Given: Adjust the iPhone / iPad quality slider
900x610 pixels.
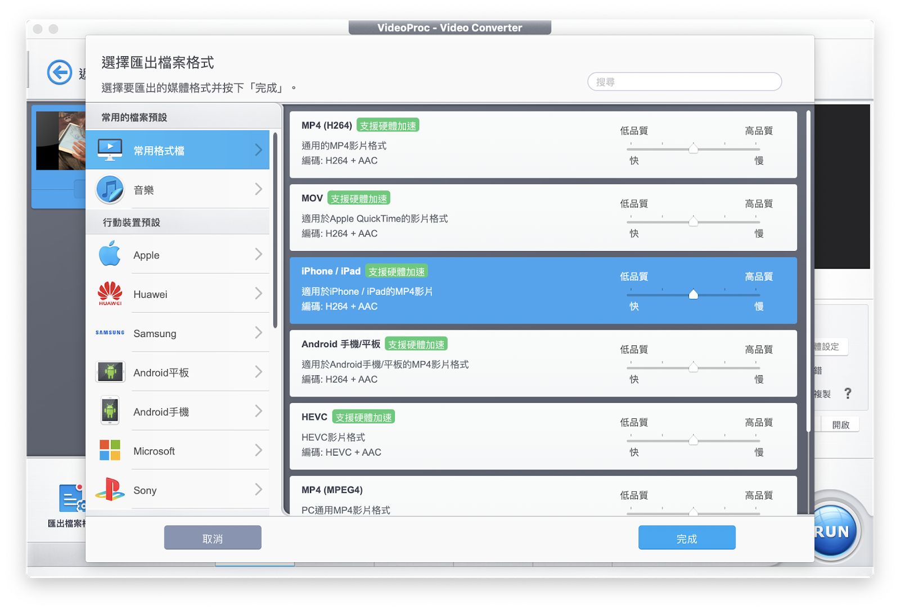Looking at the screenshot, I should pos(693,294).
